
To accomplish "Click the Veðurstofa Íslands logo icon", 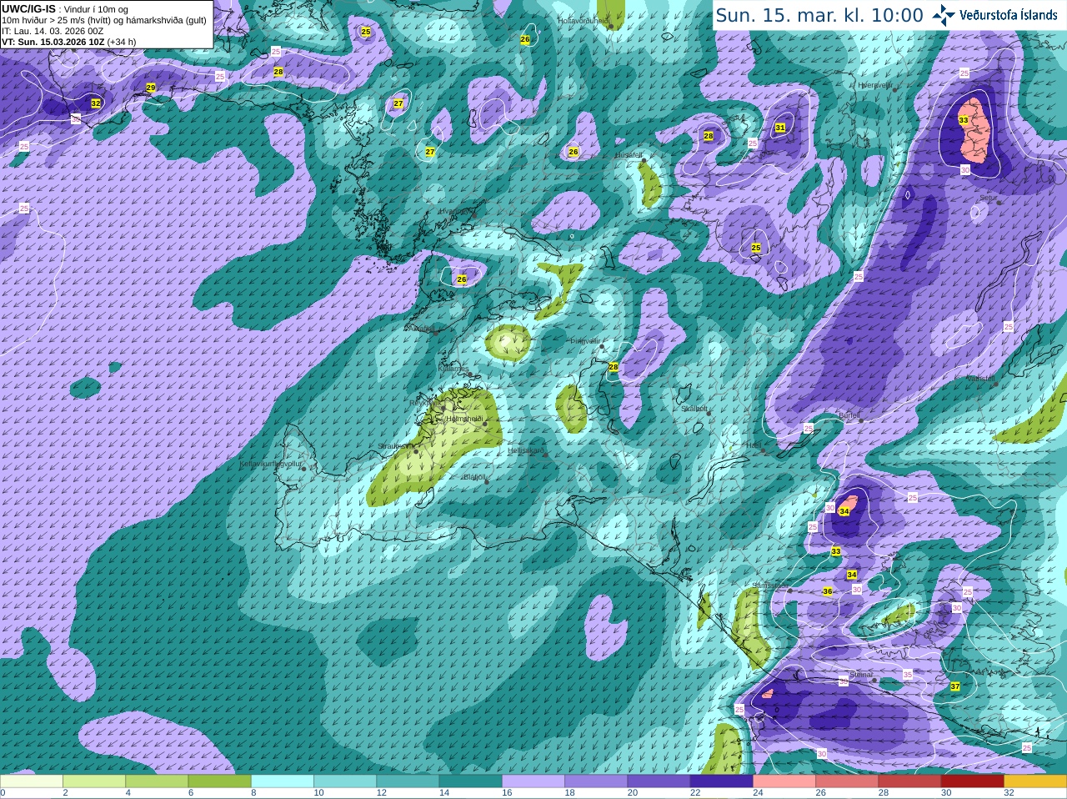I will coord(943,15).
